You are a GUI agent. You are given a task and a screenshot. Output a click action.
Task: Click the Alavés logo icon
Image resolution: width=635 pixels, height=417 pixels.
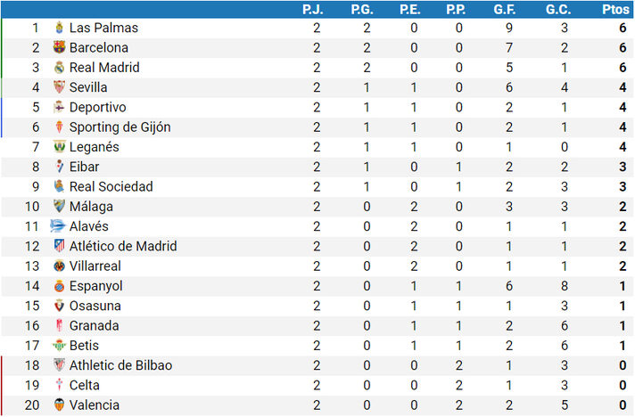point(57,225)
